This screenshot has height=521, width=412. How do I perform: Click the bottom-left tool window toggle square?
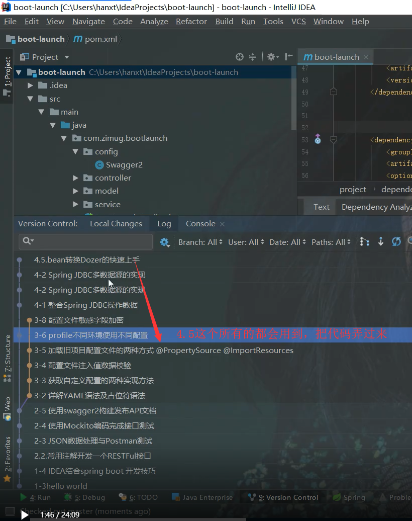click(x=10, y=511)
